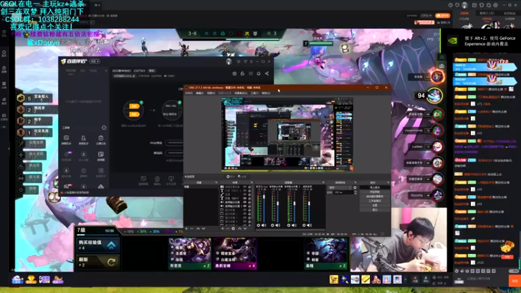Move OBS scene up arrow
Screen dimensions: 521x293
point(199,229)
